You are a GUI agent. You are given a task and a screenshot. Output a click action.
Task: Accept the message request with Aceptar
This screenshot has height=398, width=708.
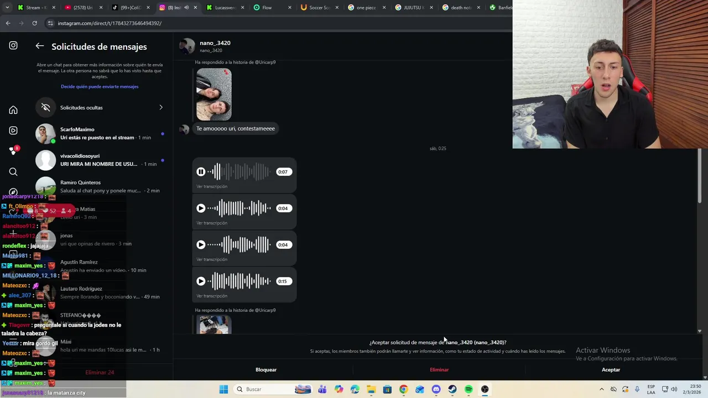[611, 370]
